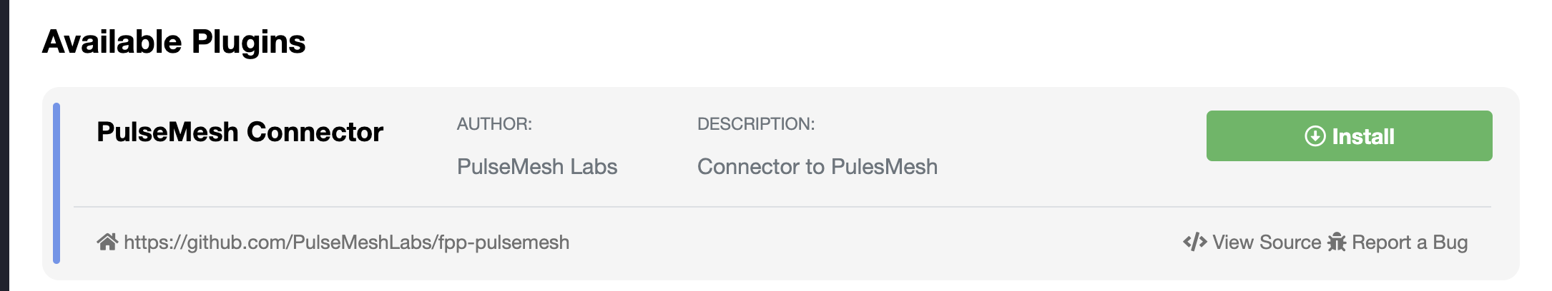1552x291 pixels.
Task: Open the Report a Bug link
Action: click(x=1409, y=242)
